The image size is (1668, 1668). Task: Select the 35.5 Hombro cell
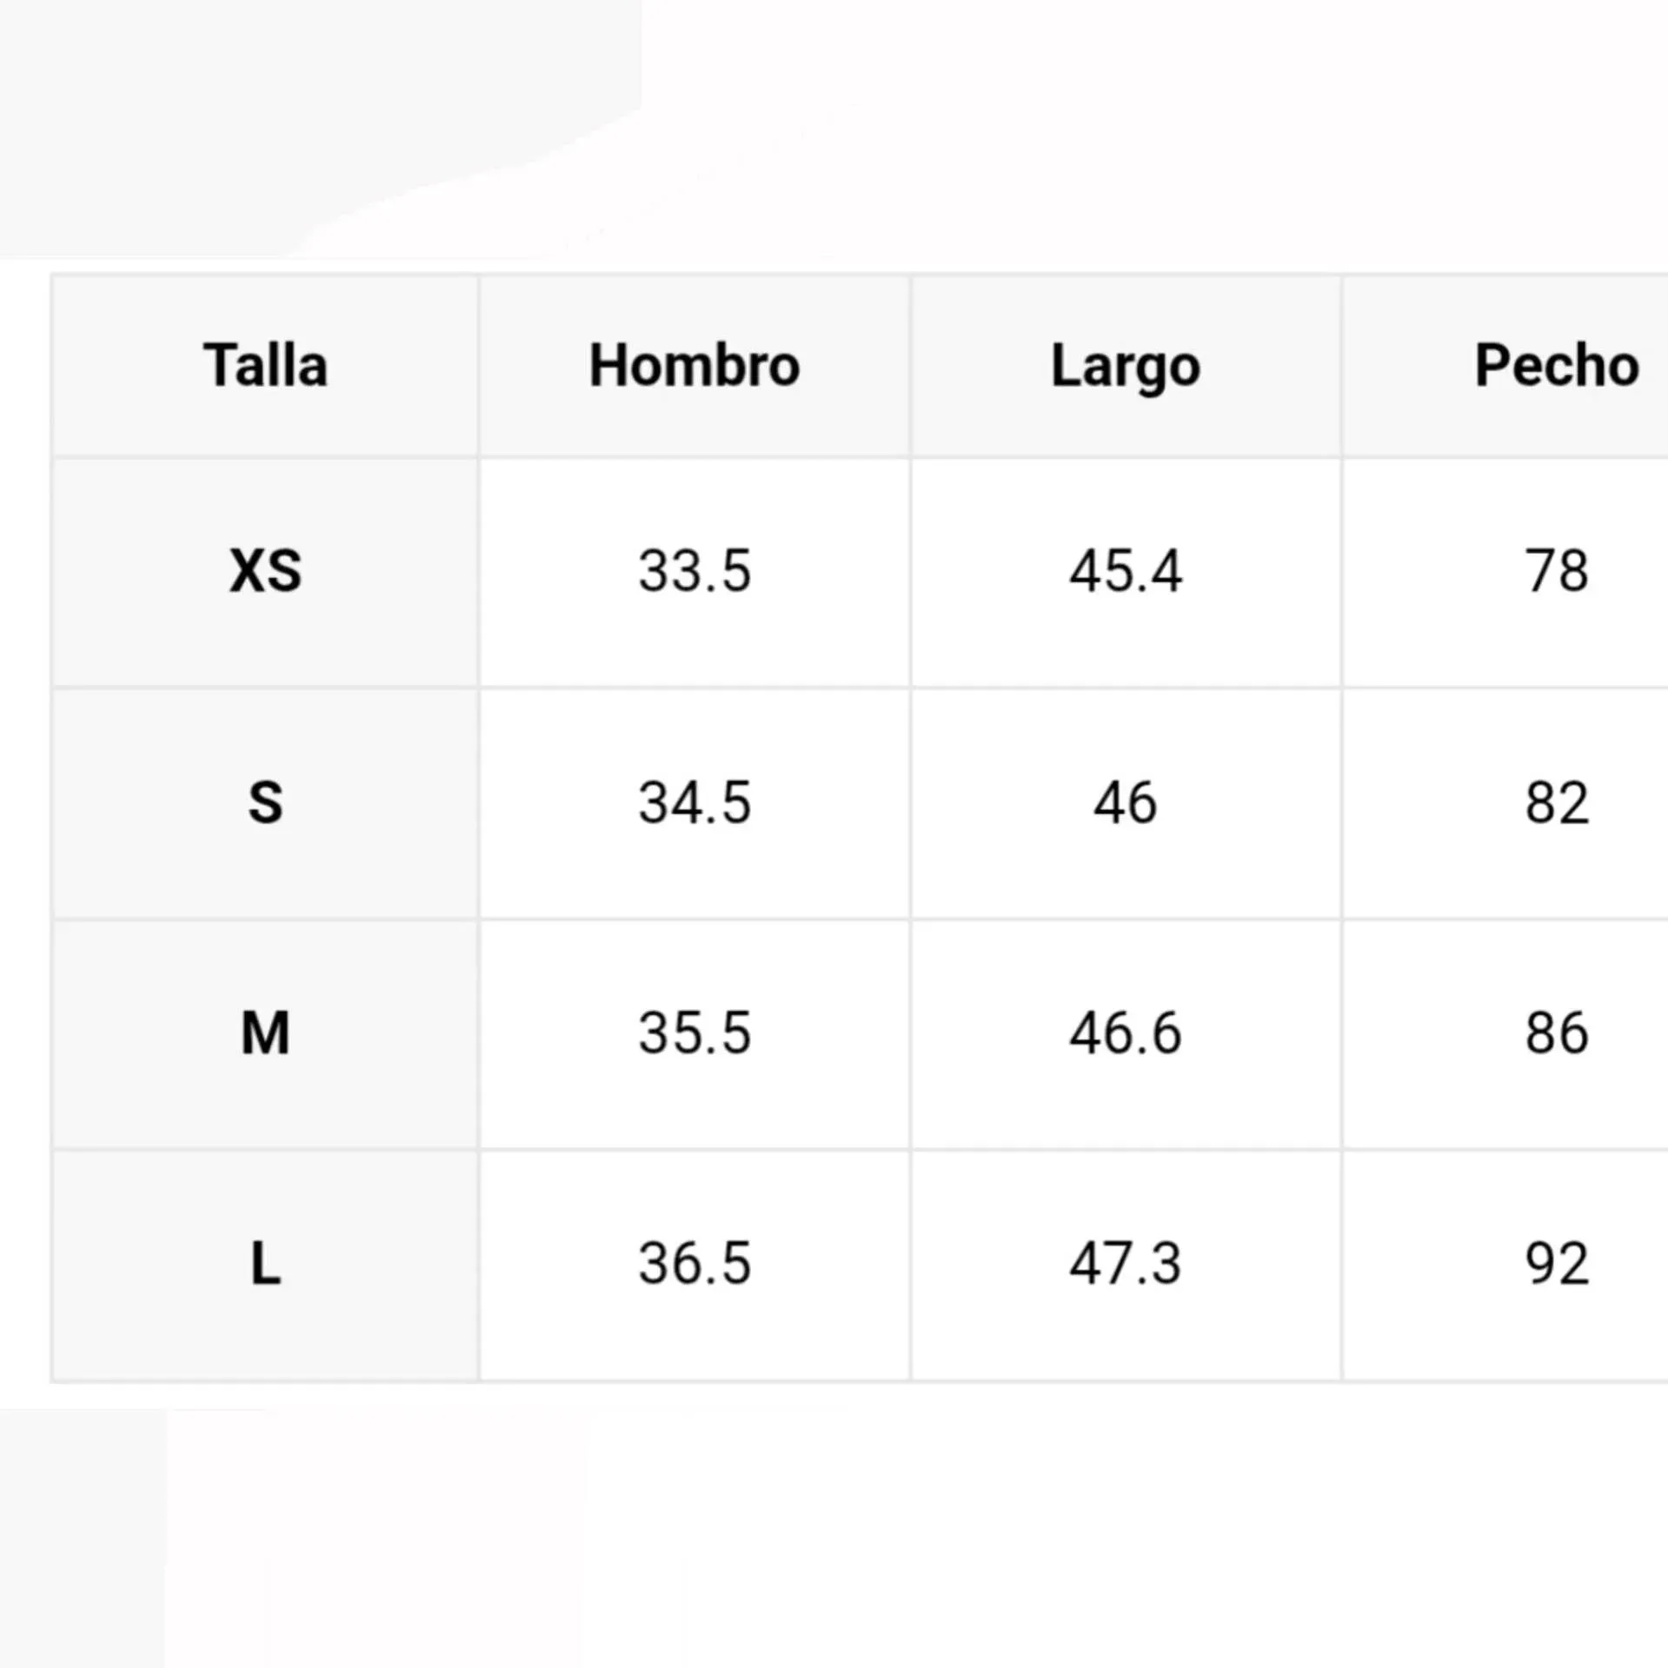[x=694, y=1033]
